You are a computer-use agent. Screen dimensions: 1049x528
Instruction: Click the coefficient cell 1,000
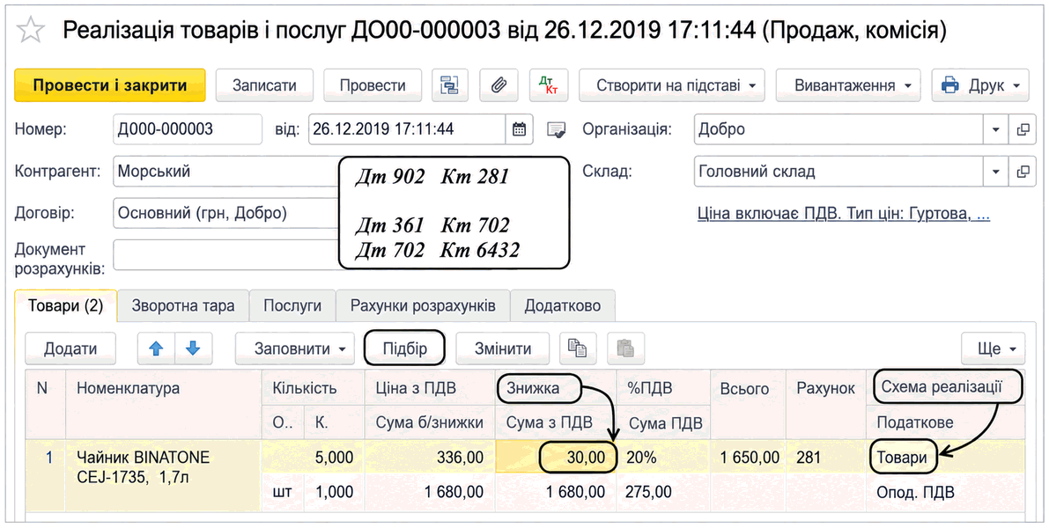tap(335, 493)
